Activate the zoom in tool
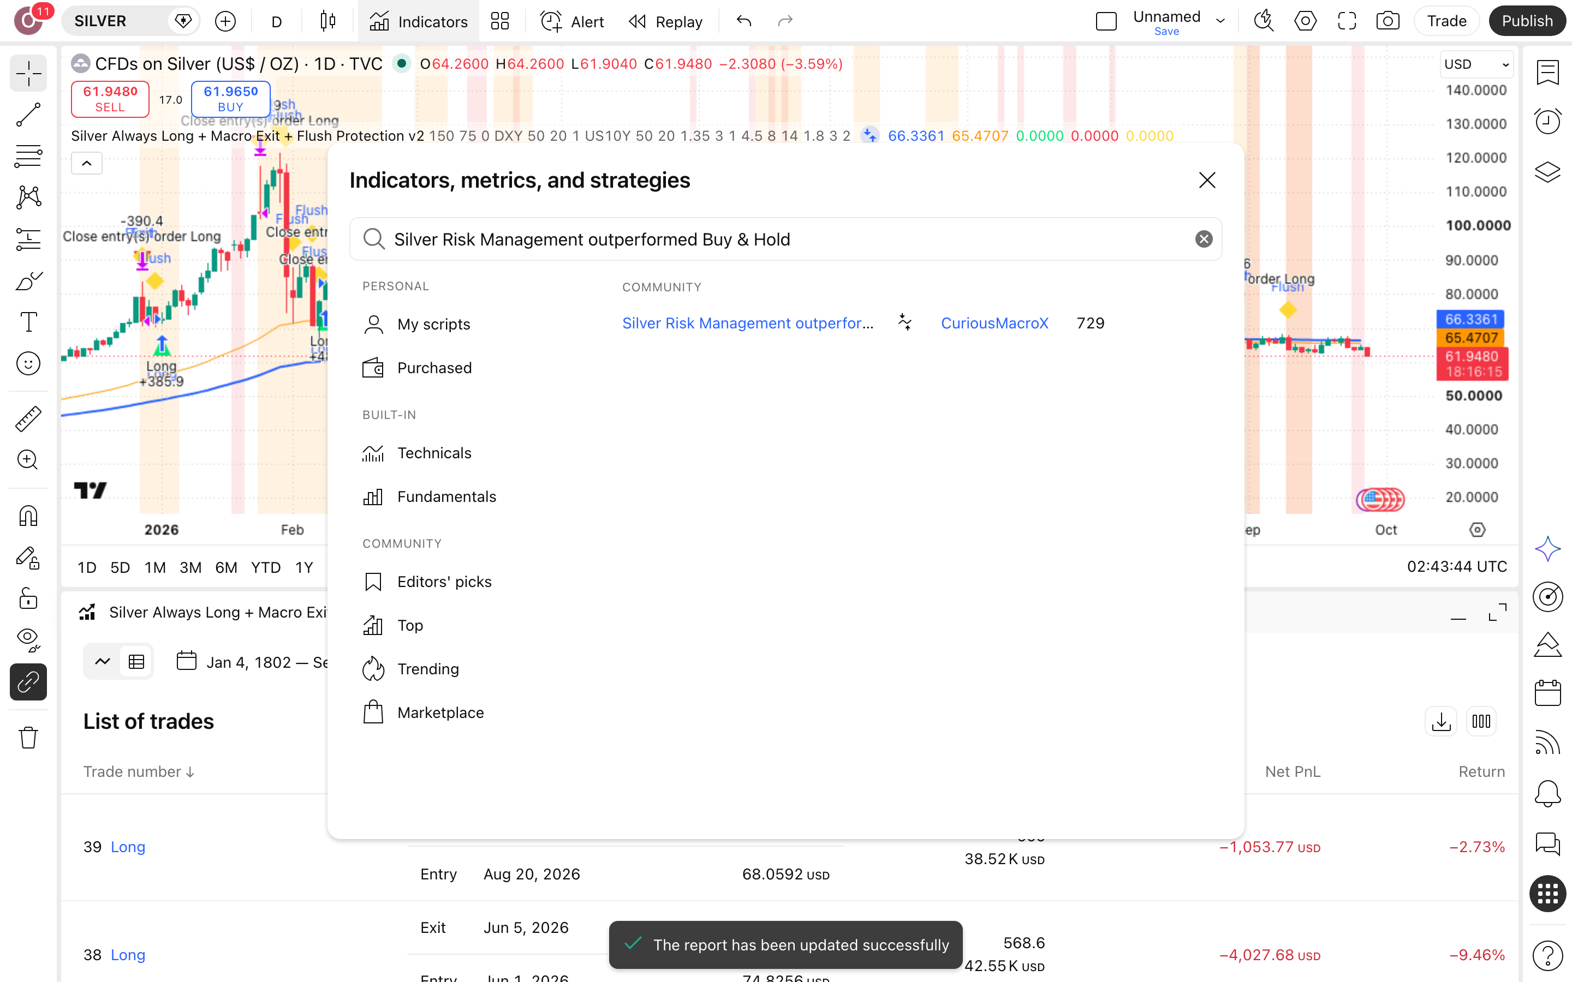 [x=28, y=460]
